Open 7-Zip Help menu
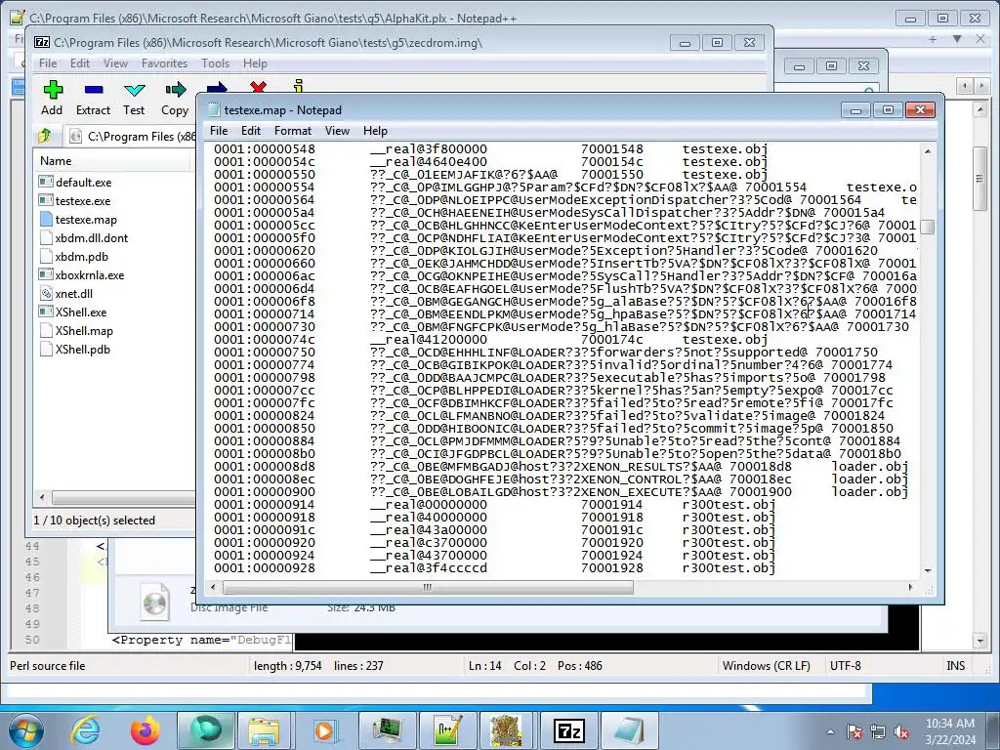 coord(255,63)
